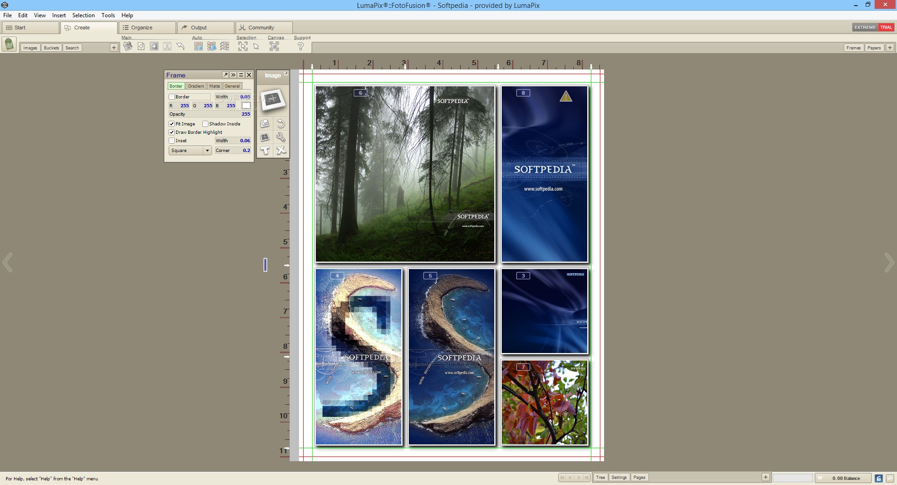Click the add frame plus icon in Main
Viewport: 897px width, 485px height.
[154, 46]
